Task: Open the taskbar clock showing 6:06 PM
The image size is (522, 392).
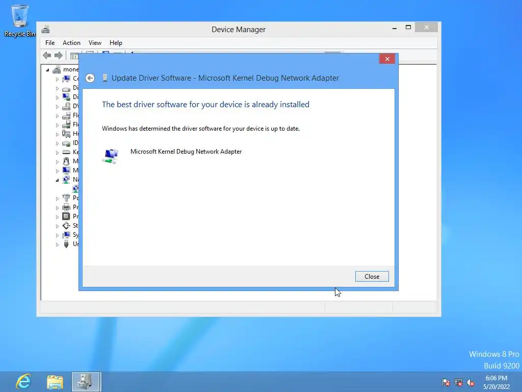Action: tap(497, 382)
